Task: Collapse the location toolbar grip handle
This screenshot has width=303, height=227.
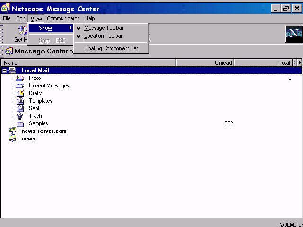Action: point(2,51)
